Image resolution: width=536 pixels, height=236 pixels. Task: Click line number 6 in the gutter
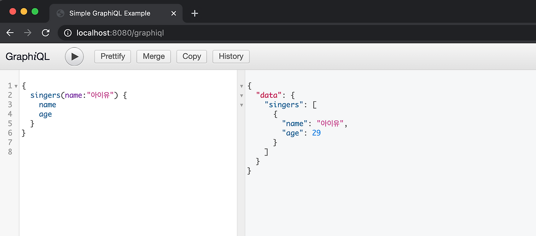[10, 133]
